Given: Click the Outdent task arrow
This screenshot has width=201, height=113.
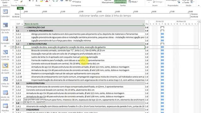Looking at the screenshot, I should point(54,1).
